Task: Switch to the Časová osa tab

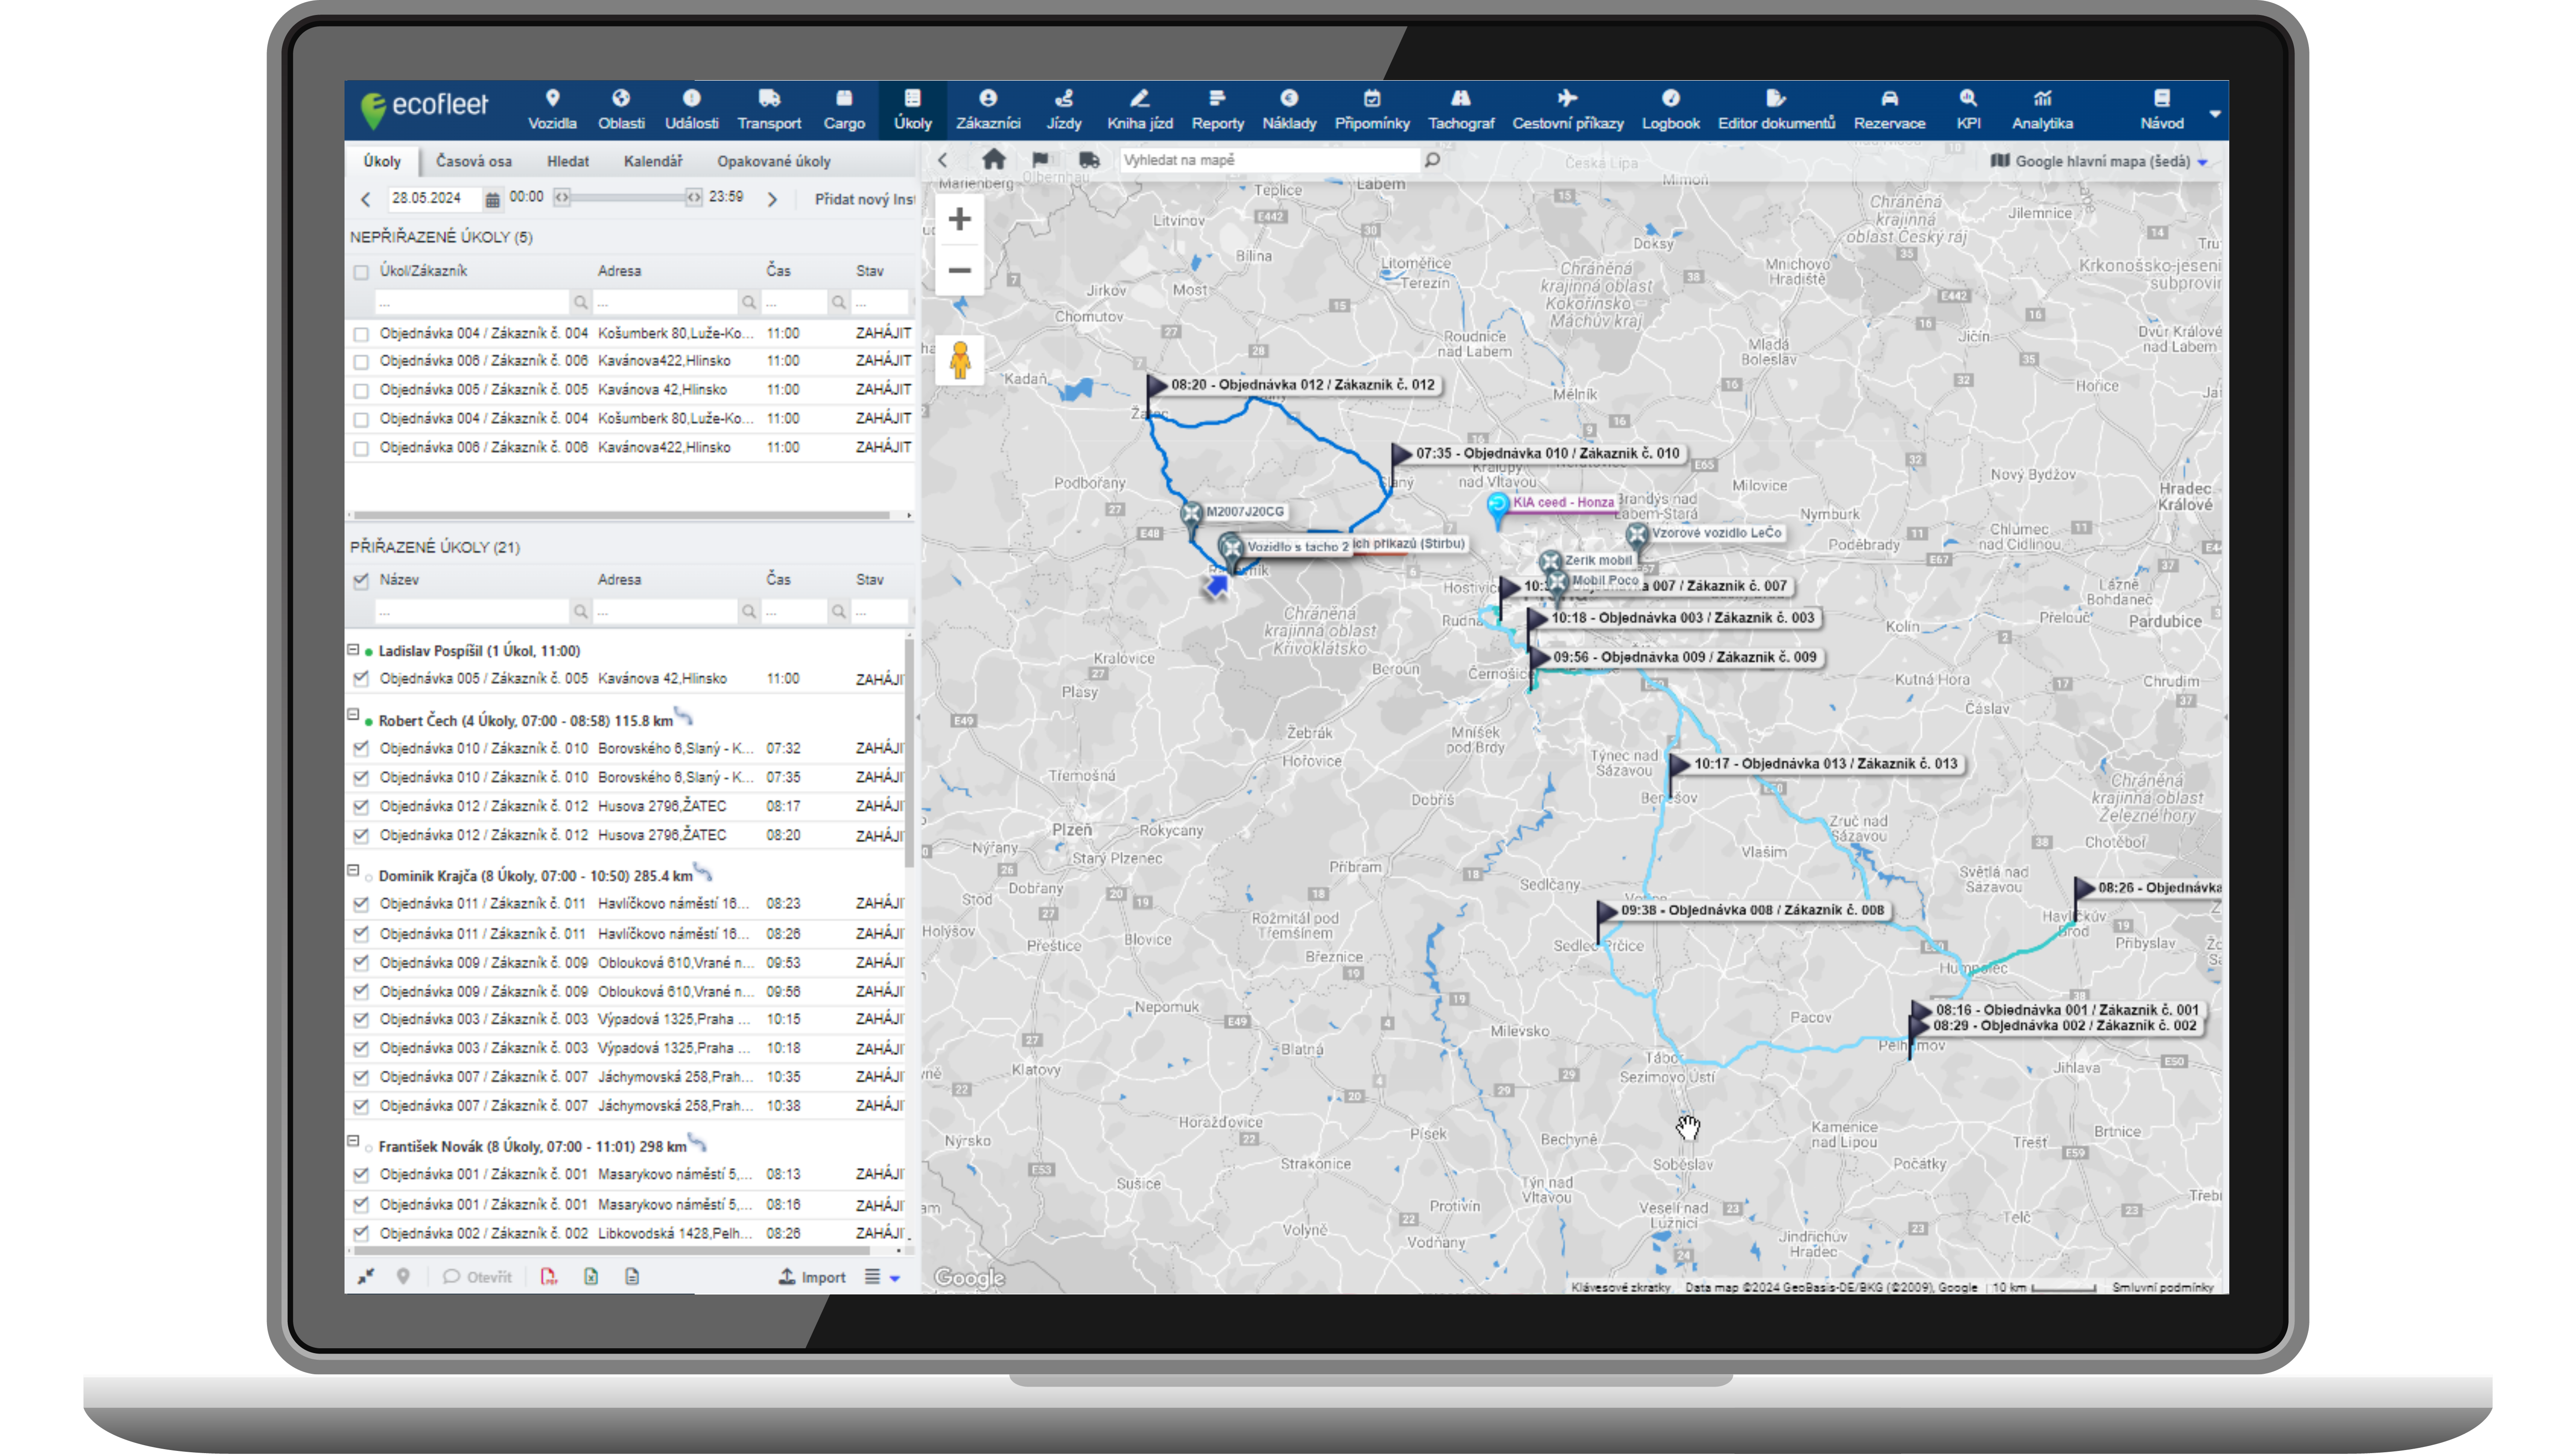Action: pos(473,161)
